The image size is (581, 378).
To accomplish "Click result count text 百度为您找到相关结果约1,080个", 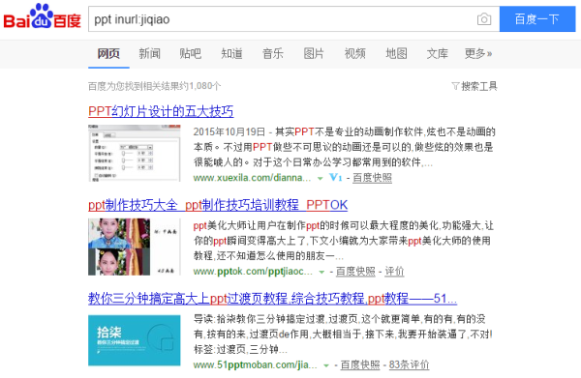I will (155, 86).
